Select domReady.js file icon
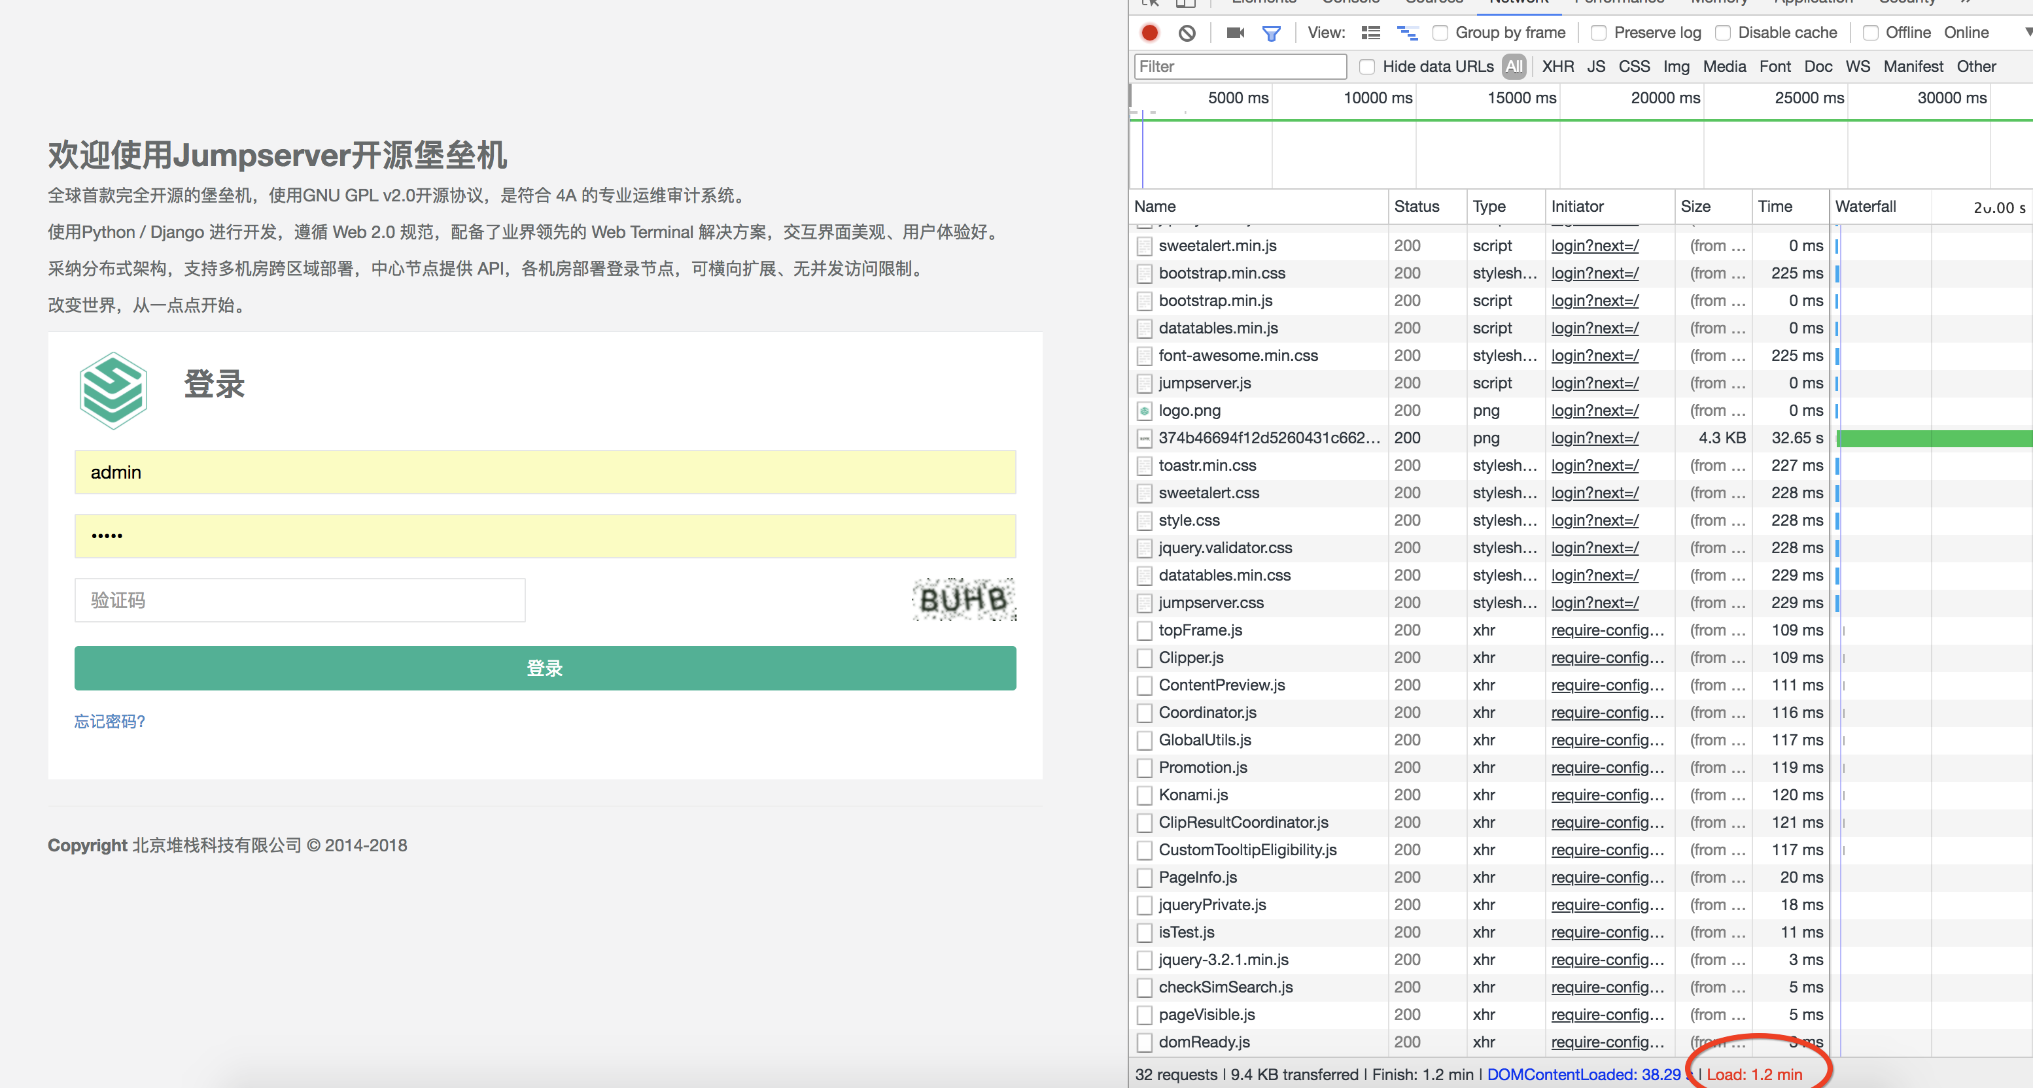This screenshot has height=1088, width=2033. (x=1143, y=1042)
